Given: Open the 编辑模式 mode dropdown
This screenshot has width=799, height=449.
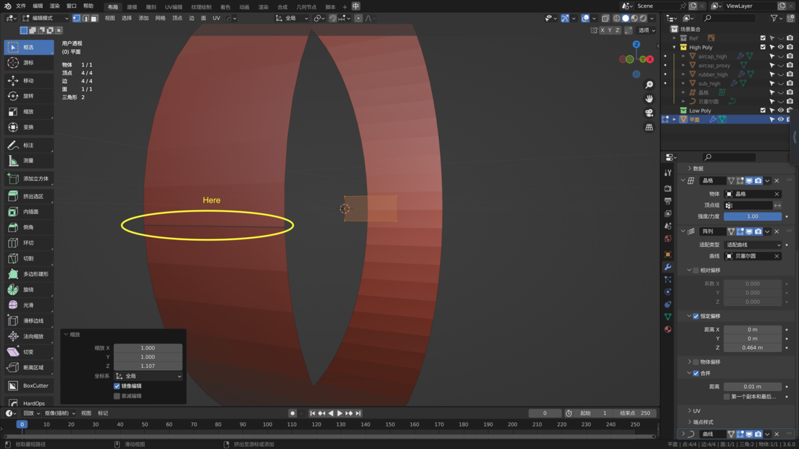Looking at the screenshot, I should (46, 19).
